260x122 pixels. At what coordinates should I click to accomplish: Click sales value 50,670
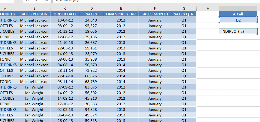(91, 65)
